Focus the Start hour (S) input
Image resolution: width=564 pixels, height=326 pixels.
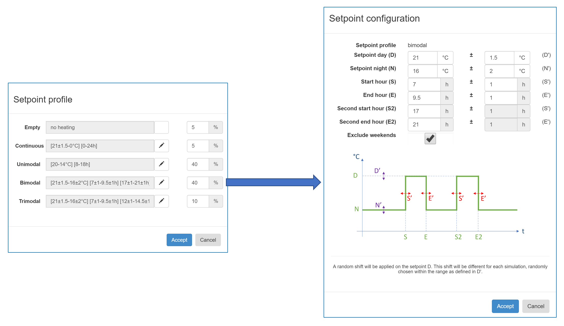click(x=424, y=84)
